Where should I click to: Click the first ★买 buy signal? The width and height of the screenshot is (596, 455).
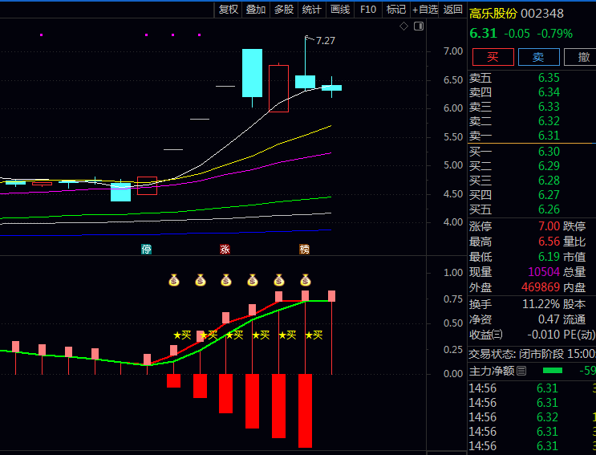(182, 335)
